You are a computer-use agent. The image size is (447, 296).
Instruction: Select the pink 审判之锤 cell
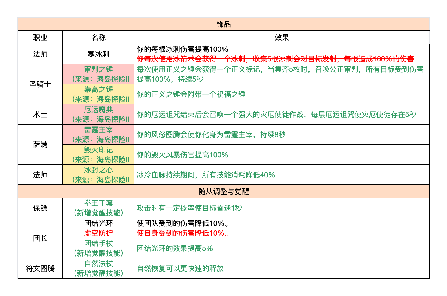pos(98,74)
